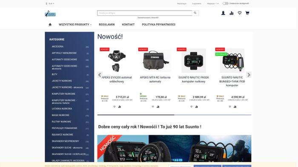The width and height of the screenshot is (298, 167).
Task: Add SUUNTO NAUTIC BUNGEE+TANK POD to wishlist
Action: point(230,107)
